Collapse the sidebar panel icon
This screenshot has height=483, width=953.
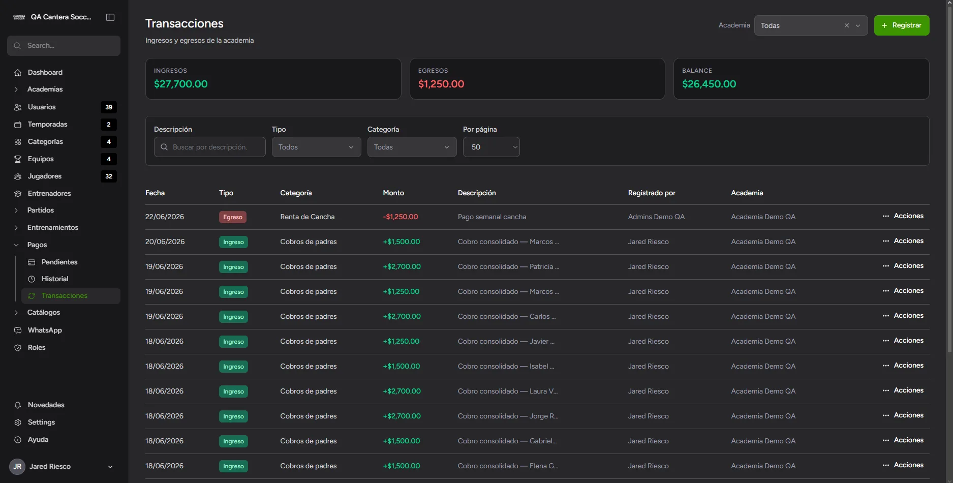(x=110, y=17)
